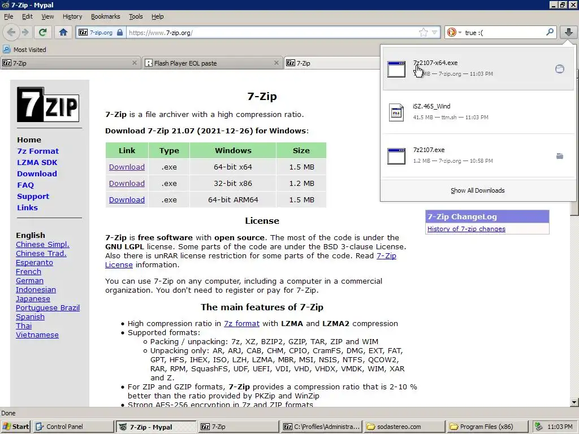
Task: Switch language to Vietnamese
Action: (x=37, y=335)
